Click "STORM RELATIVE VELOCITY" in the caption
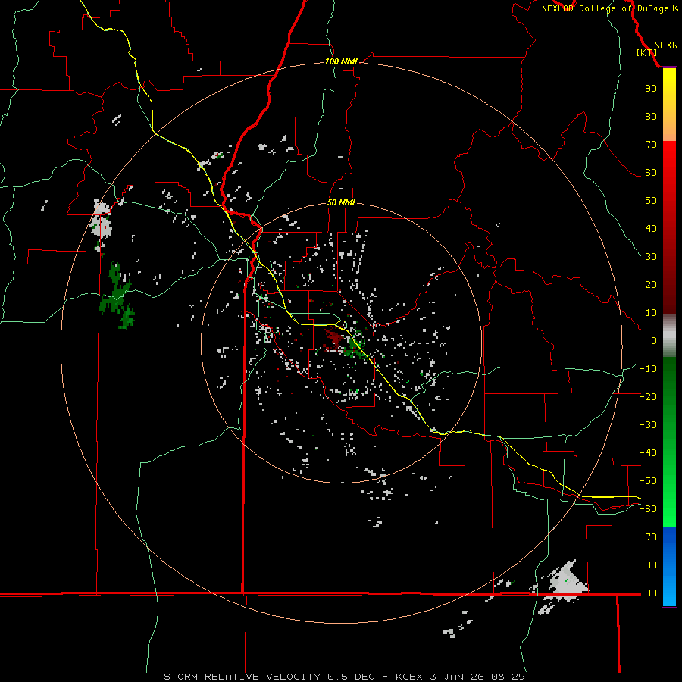 (x=242, y=677)
